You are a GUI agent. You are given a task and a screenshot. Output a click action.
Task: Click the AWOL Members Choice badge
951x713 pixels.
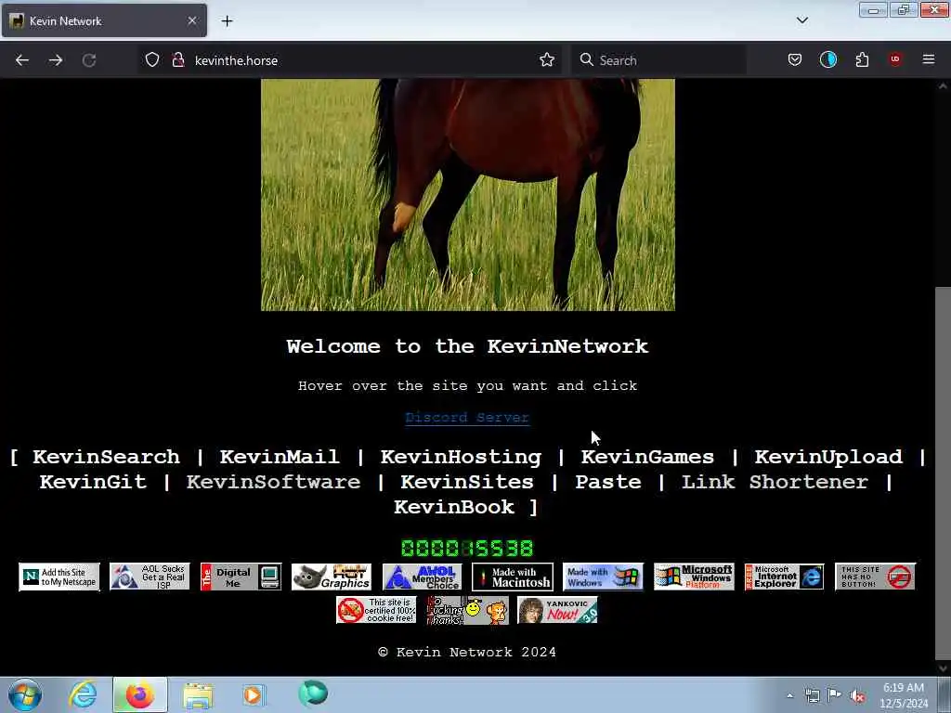pos(423,577)
